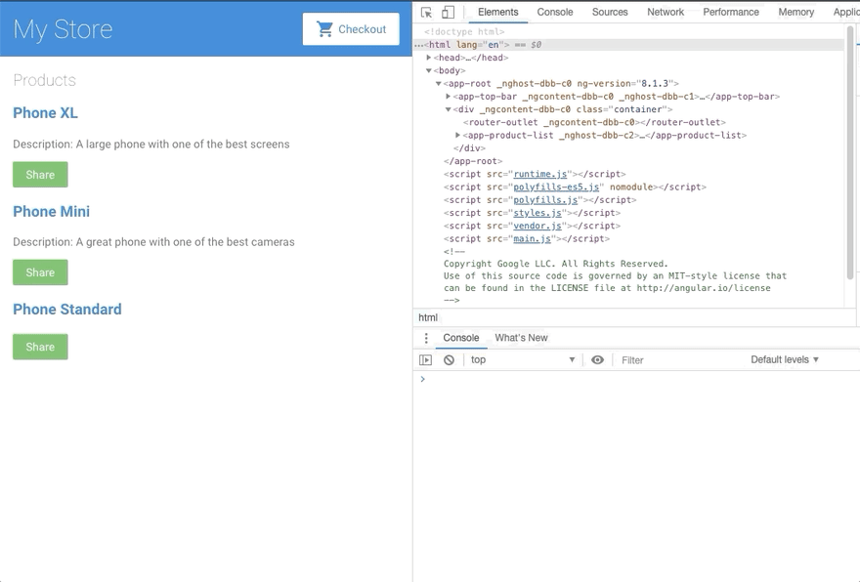This screenshot has width=860, height=582.
Task: Open the Phone Standard product link
Action: (67, 310)
